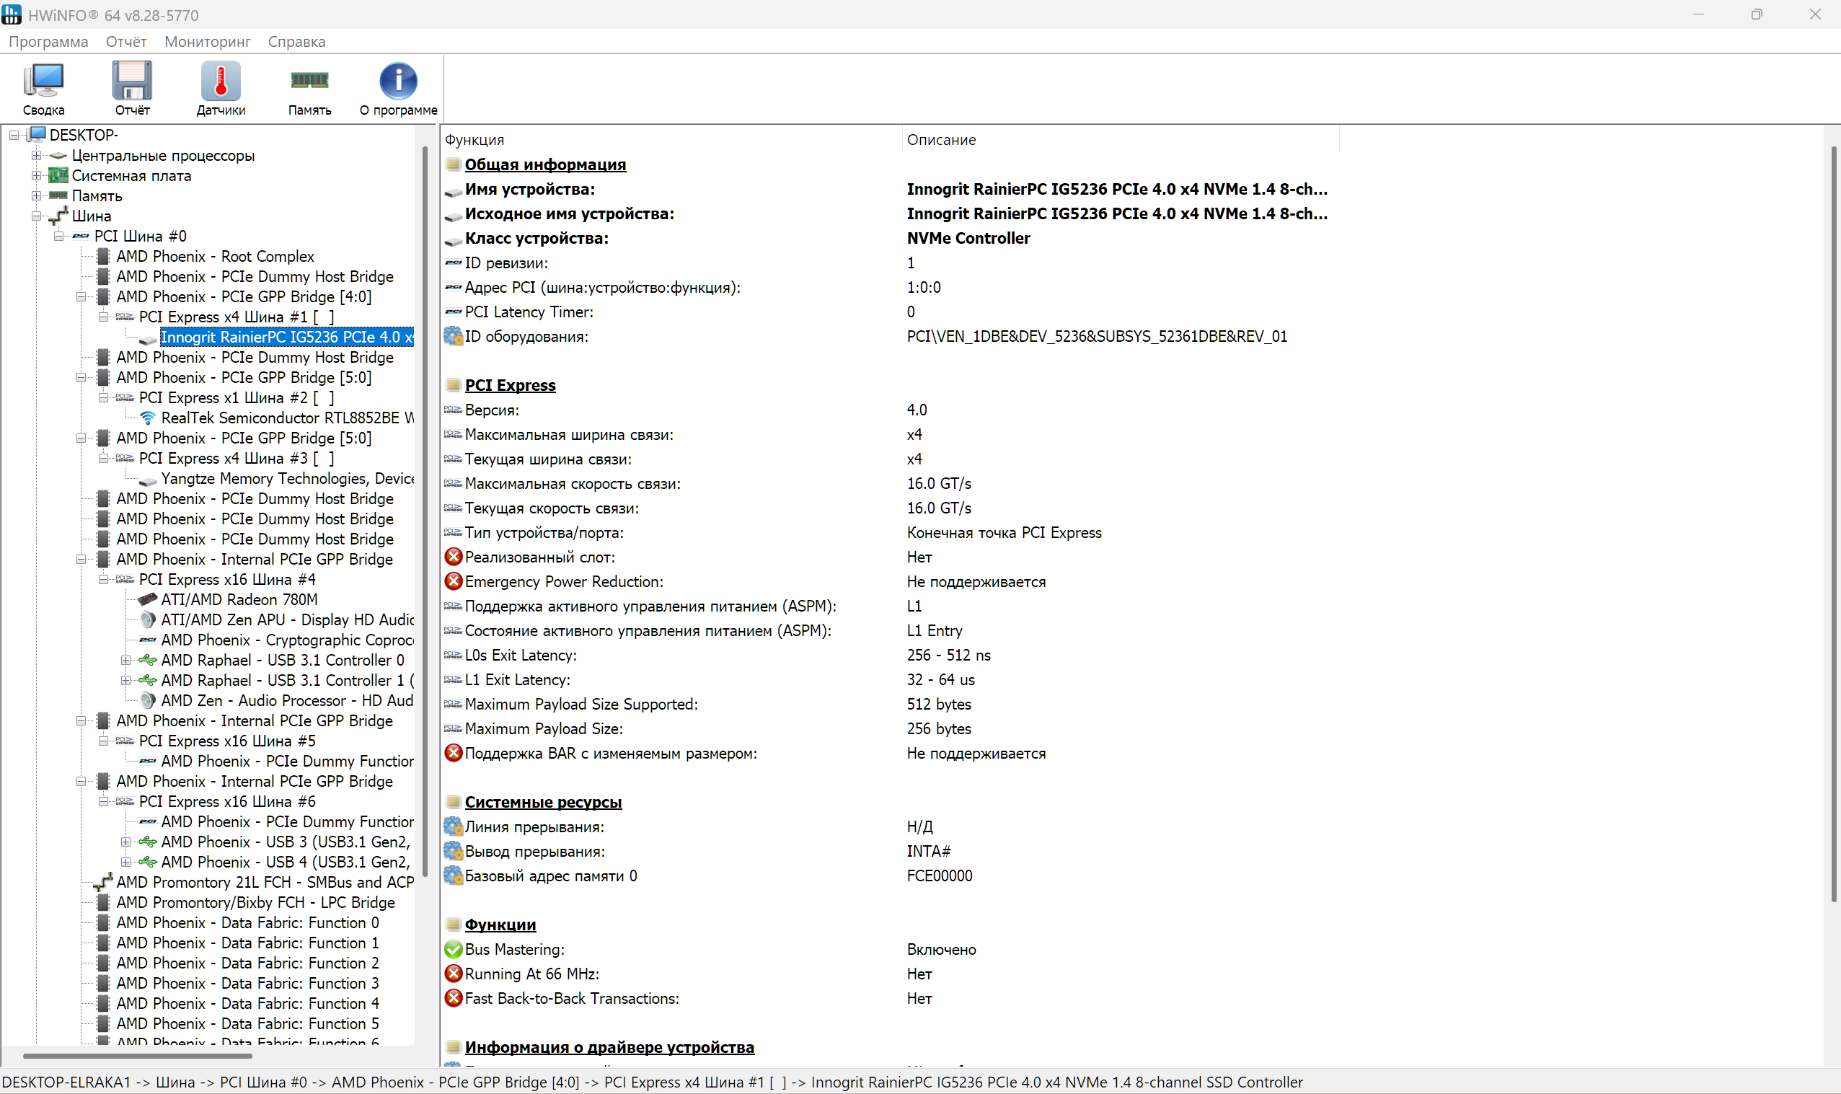Open the Сводка summary toolbar icon
This screenshot has width=1841, height=1094.
(x=43, y=89)
